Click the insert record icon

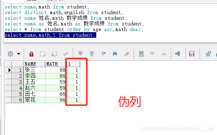pos(43,54)
